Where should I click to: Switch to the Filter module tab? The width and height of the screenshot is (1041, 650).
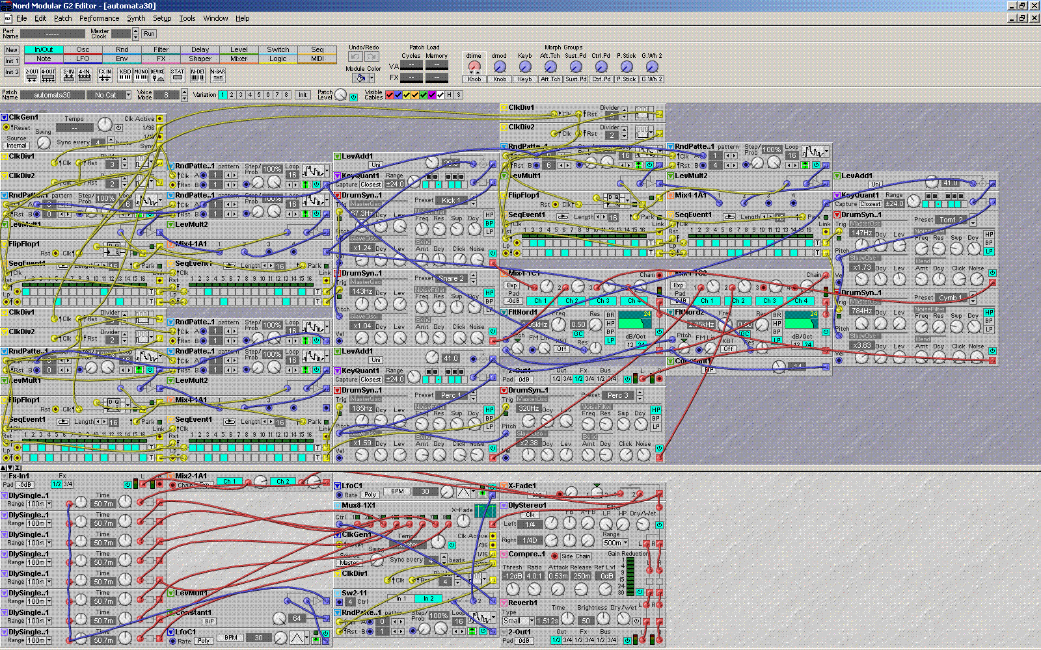[x=161, y=49]
